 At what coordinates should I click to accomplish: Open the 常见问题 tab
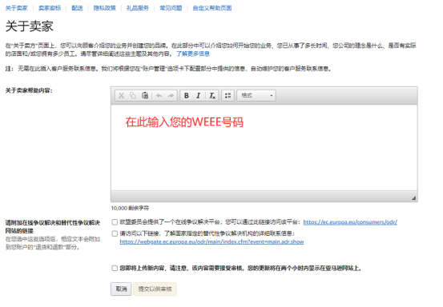click(x=171, y=8)
